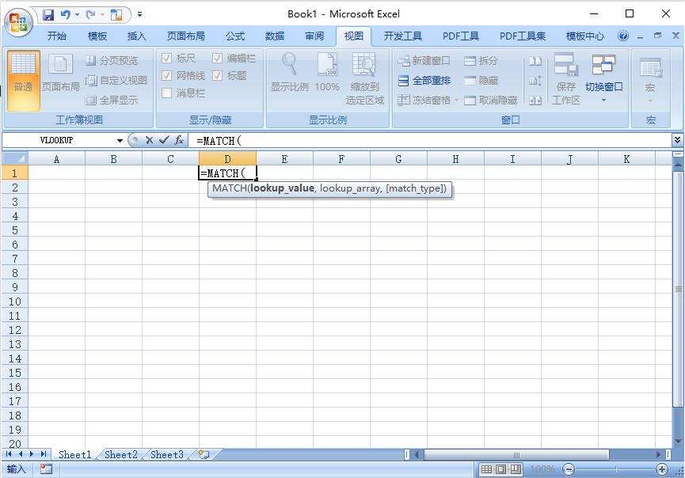Expand Freeze Panes (冻结窗格) dropdown

(456, 101)
